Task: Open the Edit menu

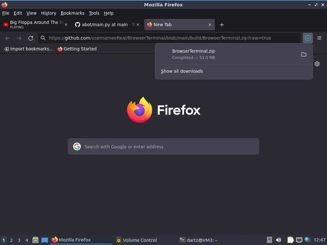Action: tap(18, 13)
